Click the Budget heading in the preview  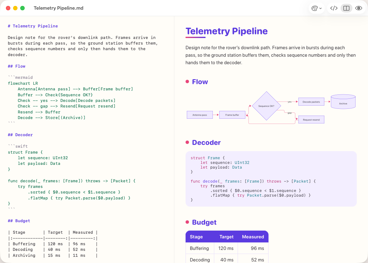pos(204,222)
